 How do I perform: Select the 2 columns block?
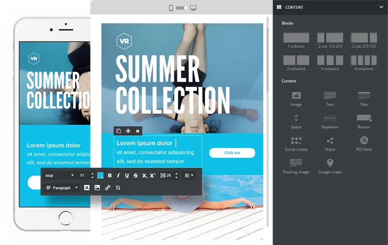(x=296, y=63)
